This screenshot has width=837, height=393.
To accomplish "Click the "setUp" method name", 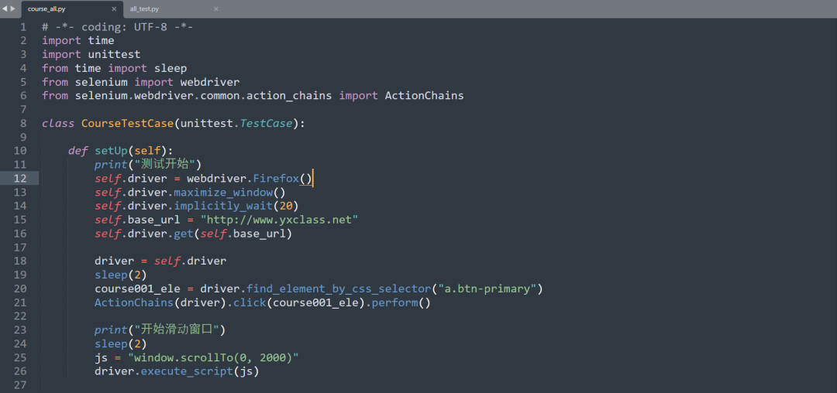I will (111, 151).
